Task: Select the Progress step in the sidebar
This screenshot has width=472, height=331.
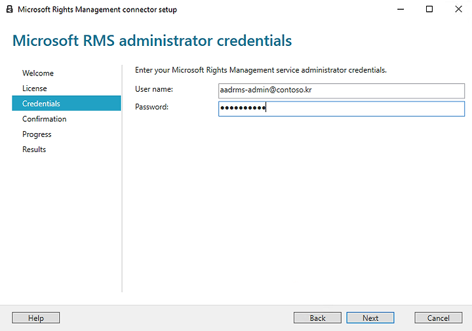Action: [37, 134]
